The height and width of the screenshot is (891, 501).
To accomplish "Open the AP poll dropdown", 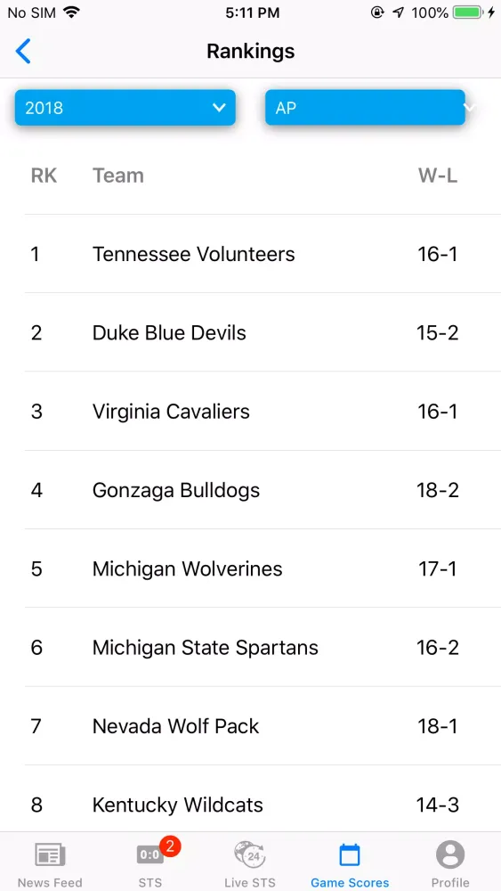I will pyautogui.click(x=365, y=108).
